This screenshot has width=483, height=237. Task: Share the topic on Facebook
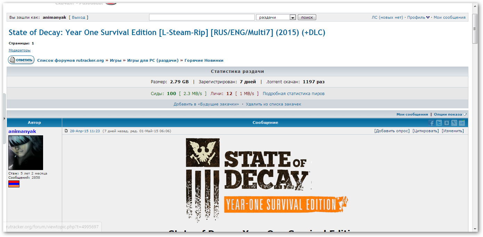tap(431, 123)
